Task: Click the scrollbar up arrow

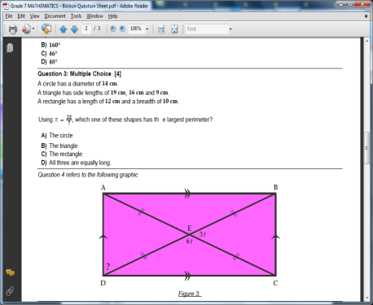Action: click(x=366, y=41)
